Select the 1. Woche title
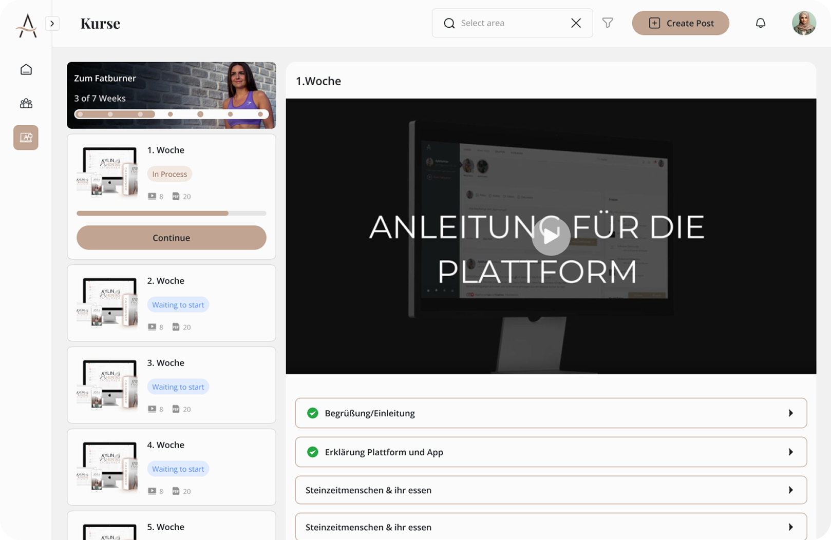The height and width of the screenshot is (540, 831). point(165,150)
